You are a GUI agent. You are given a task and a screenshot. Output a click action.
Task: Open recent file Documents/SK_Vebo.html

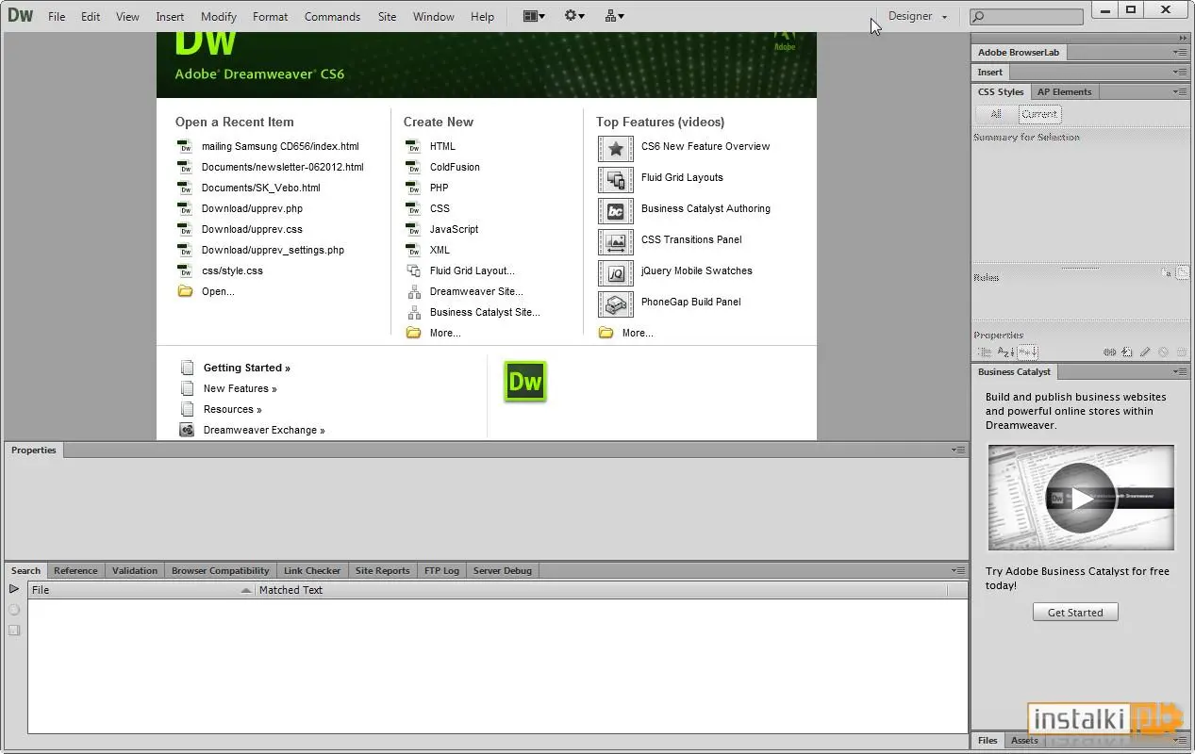[x=261, y=188]
